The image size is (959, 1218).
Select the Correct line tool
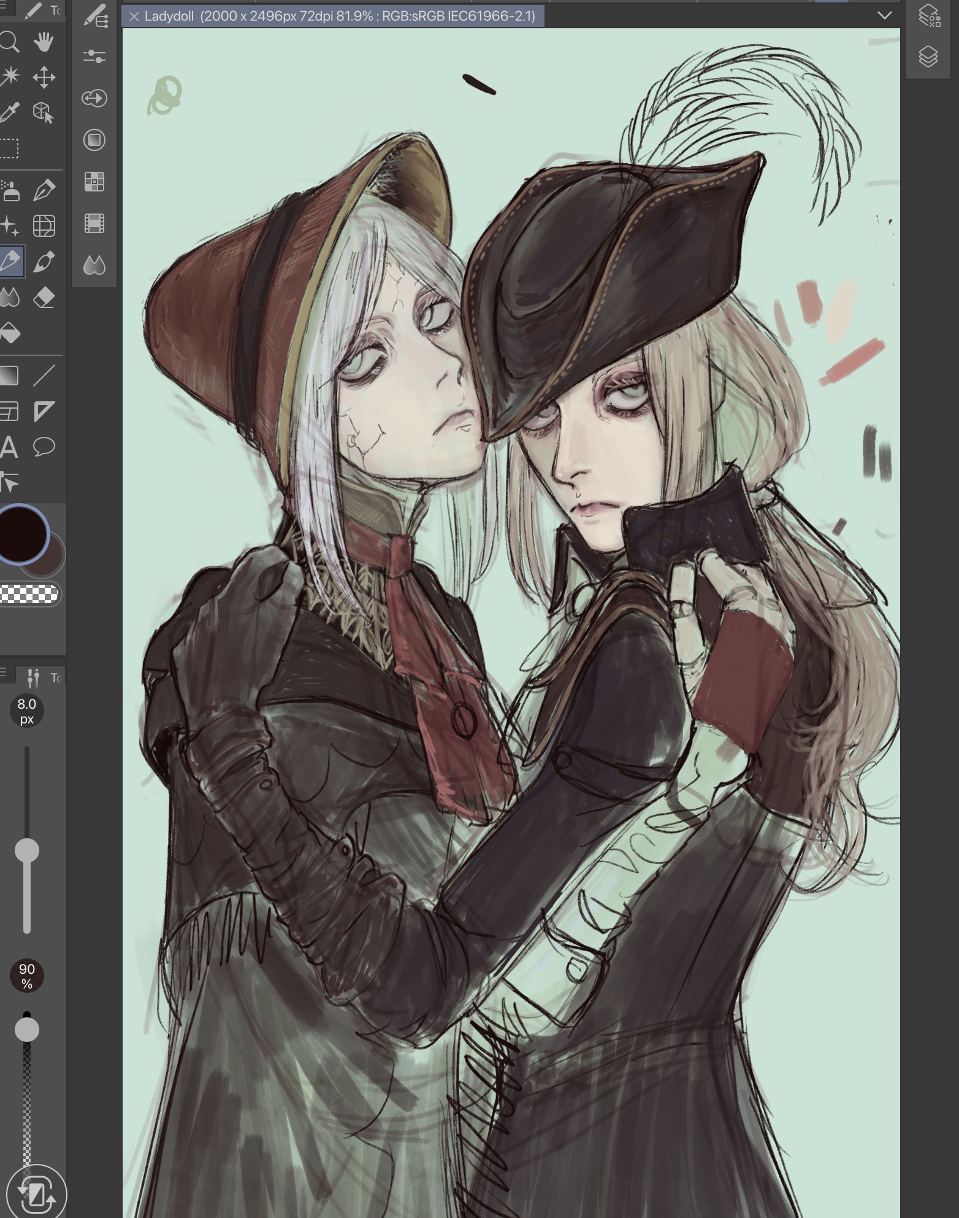click(x=9, y=483)
